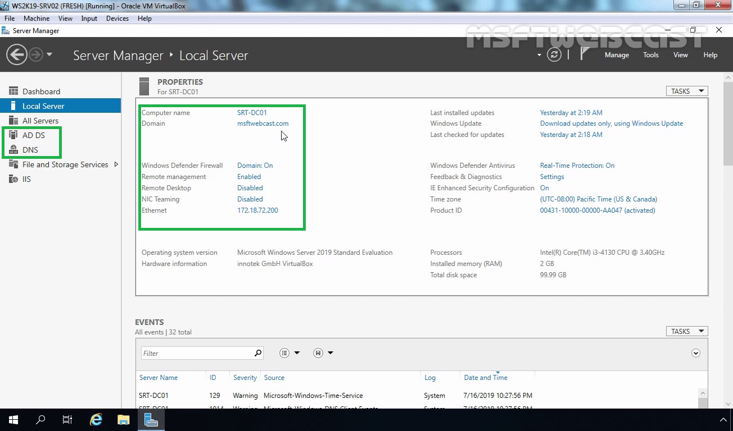The height and width of the screenshot is (431, 733).
Task: Open the Events TASKS dropdown
Action: (x=687, y=331)
